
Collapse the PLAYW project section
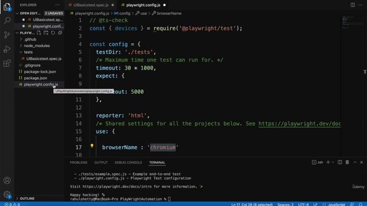17,33
